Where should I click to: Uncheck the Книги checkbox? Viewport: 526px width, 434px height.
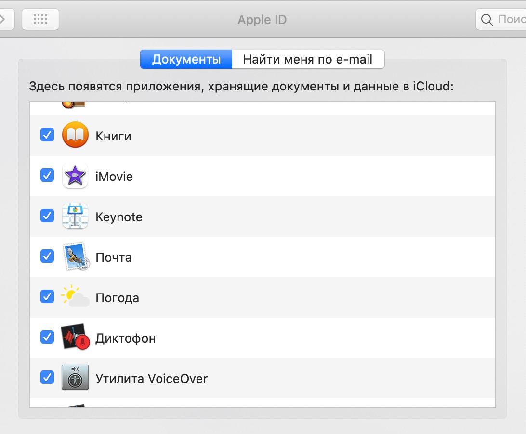coord(47,135)
